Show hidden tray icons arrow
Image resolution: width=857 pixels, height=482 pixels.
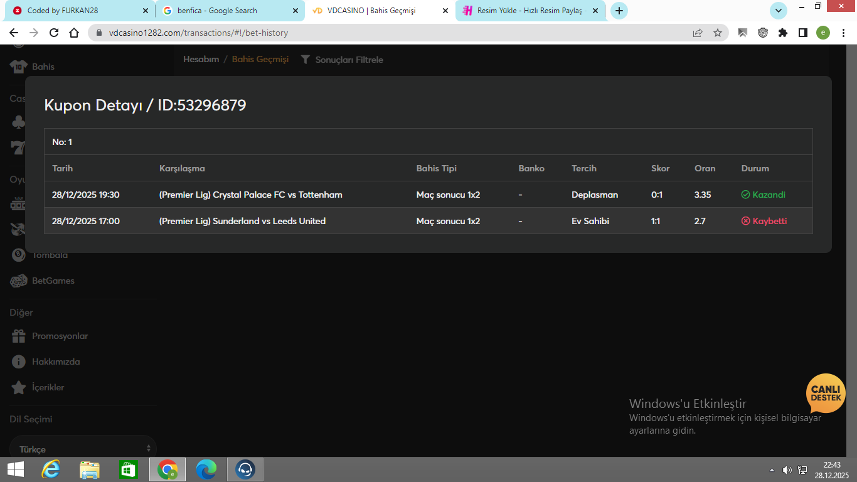772,469
